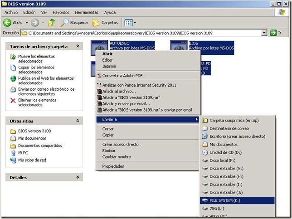Viewport: 292px width, 219px height.
Task: Open Documentos compartidos link
Action: [40, 146]
